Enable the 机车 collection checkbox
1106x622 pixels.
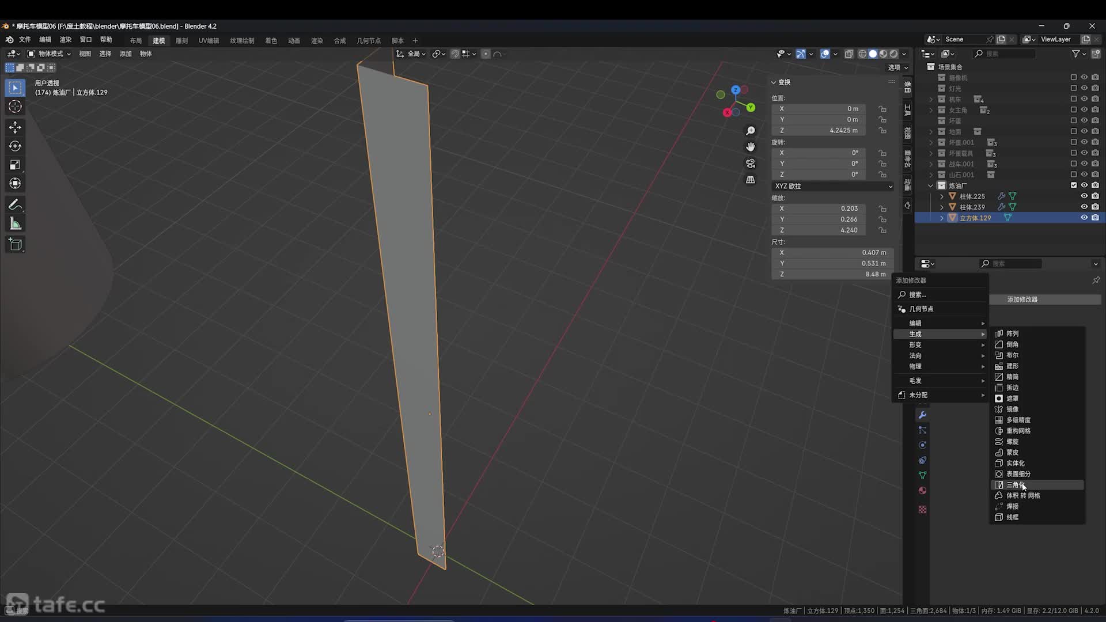point(1073,99)
